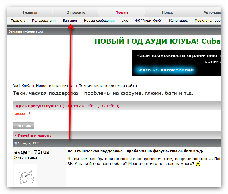Viewport: 228px width, 194px height.
Task: Switch to the О проекте tab
Action: [x=76, y=13]
